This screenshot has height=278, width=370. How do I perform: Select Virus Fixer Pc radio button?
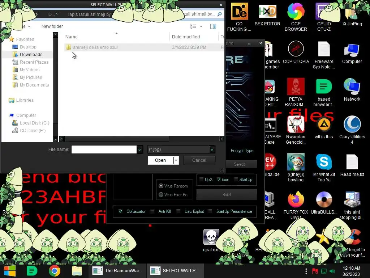[x=161, y=195]
